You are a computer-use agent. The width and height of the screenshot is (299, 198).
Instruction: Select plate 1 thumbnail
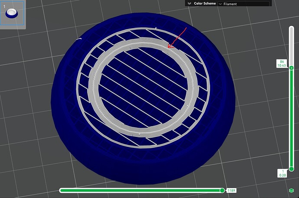(12, 13)
